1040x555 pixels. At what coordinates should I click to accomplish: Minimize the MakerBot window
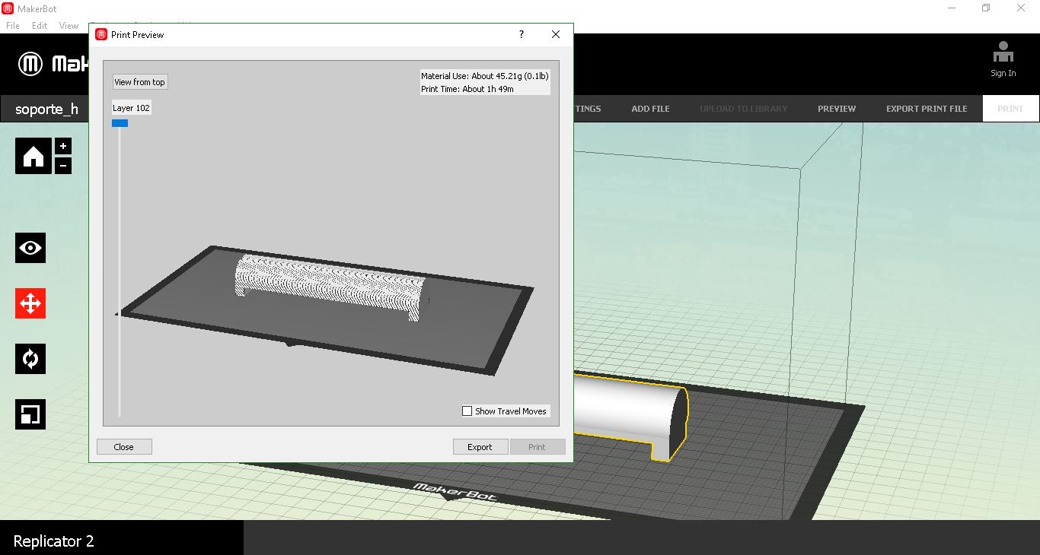click(952, 8)
